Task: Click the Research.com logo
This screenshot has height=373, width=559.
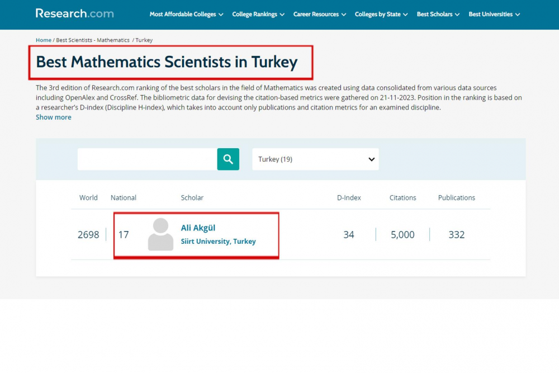Action: (x=74, y=13)
